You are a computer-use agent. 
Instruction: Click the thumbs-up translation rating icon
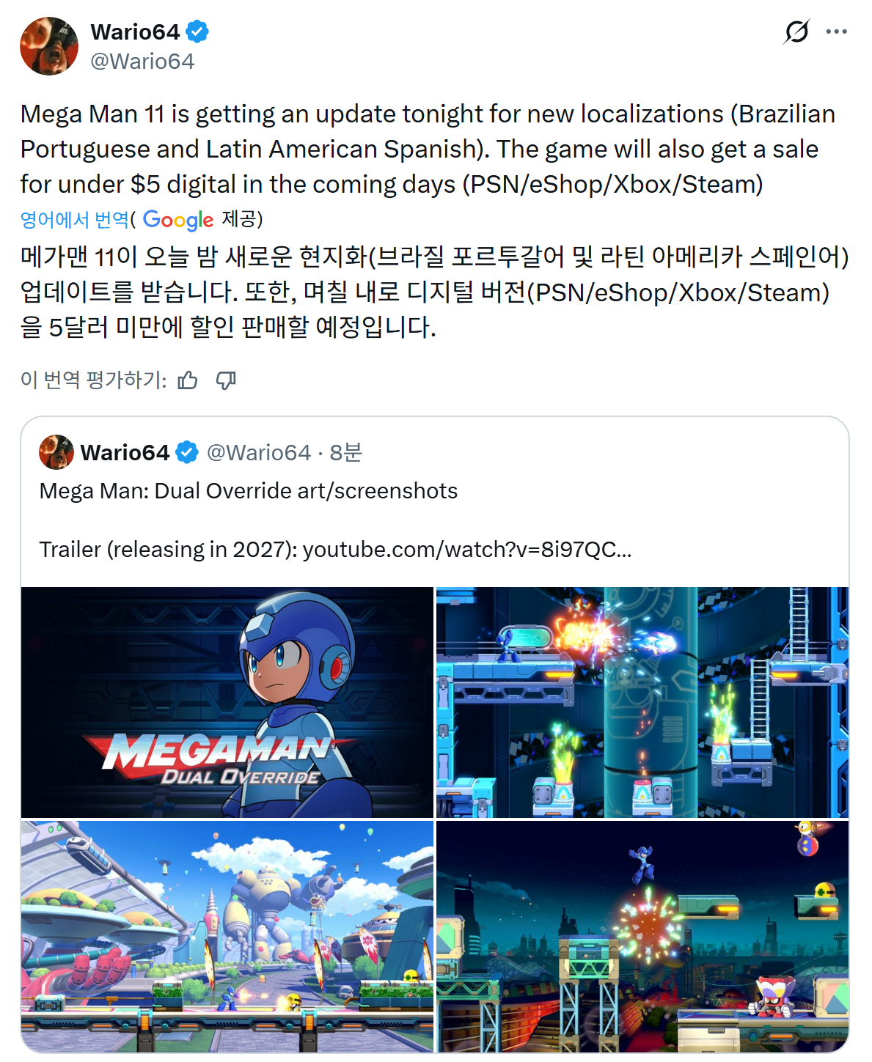188,380
